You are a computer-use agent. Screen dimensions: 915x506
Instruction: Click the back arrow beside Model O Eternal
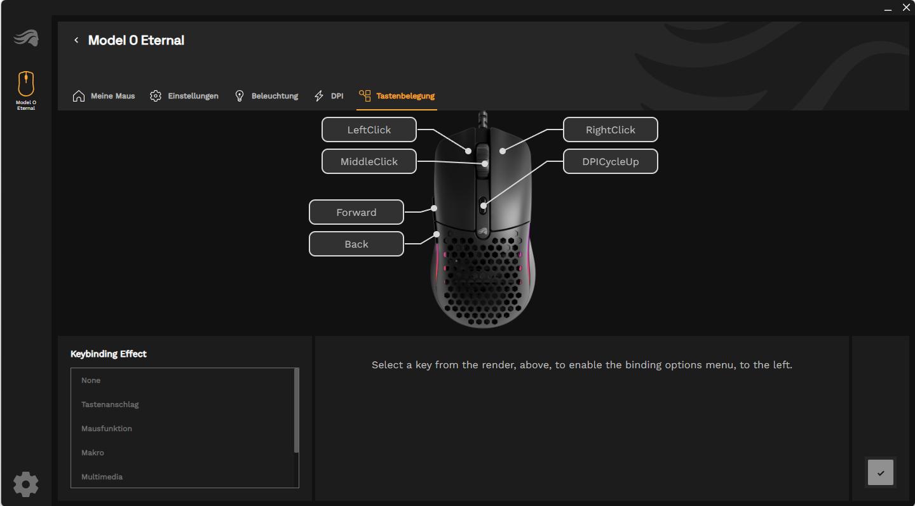pos(76,40)
